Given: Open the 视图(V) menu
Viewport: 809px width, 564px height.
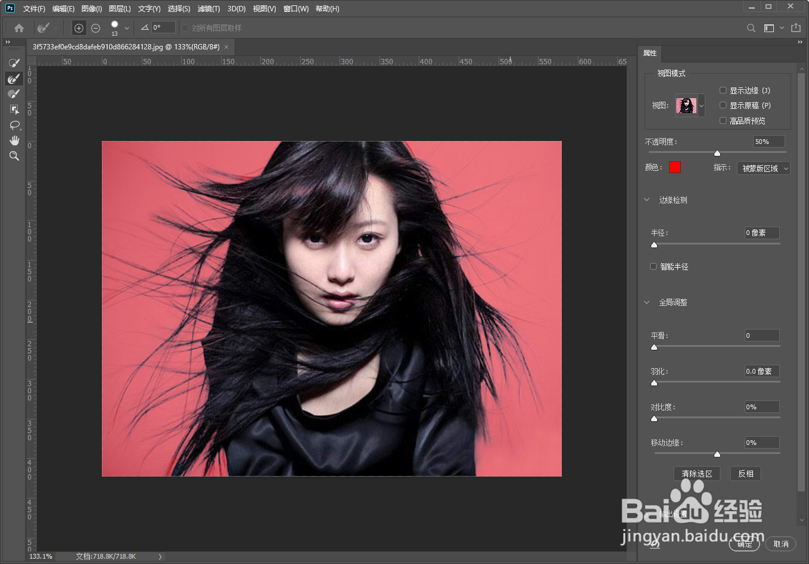Looking at the screenshot, I should pos(265,9).
